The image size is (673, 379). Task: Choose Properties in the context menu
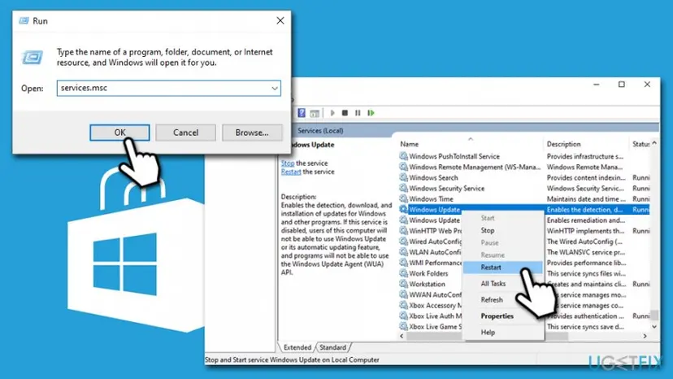pyautogui.click(x=503, y=316)
